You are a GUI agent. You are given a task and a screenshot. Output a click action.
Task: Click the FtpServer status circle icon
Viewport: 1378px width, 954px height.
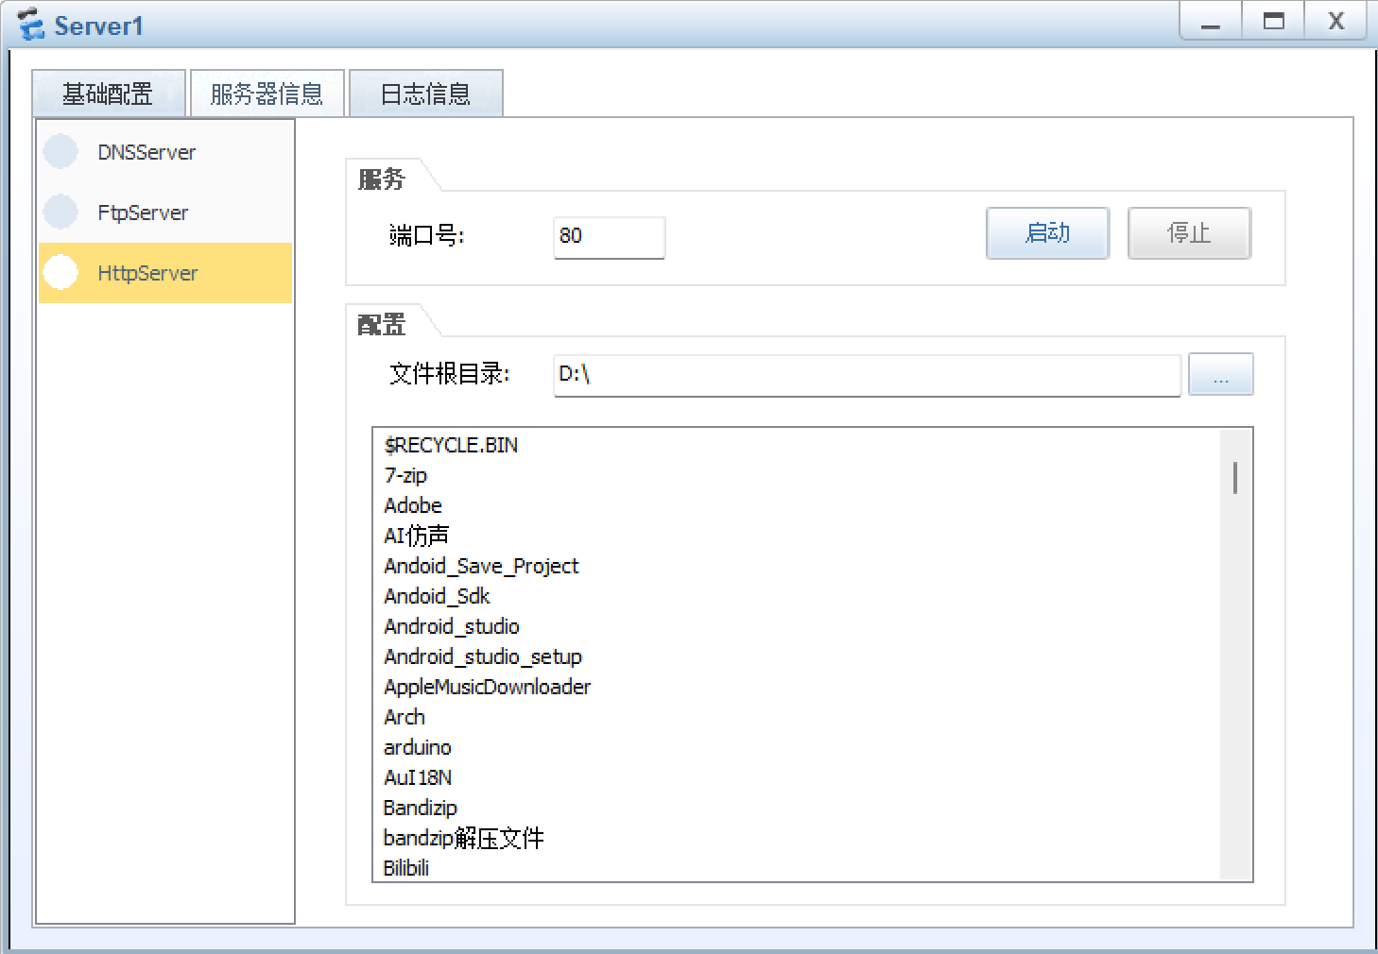tap(60, 213)
